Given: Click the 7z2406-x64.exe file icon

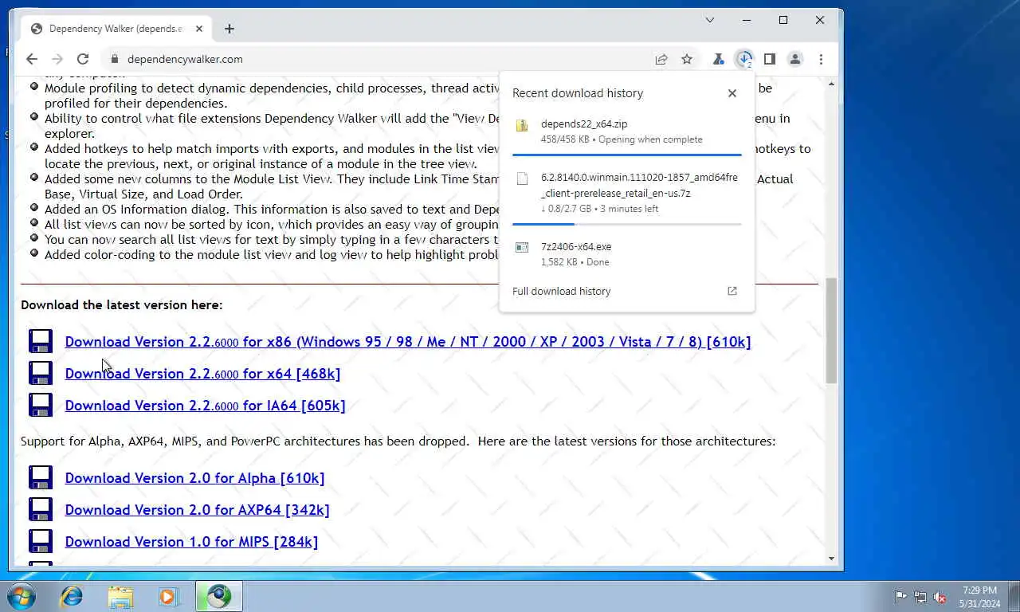Looking at the screenshot, I should 522,248.
